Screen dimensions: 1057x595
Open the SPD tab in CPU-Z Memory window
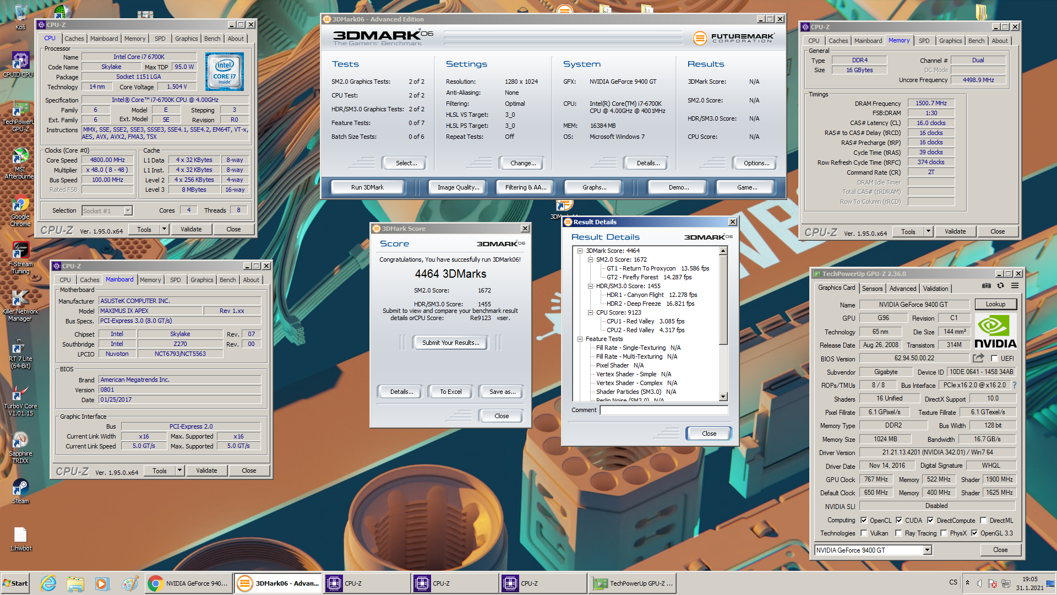pos(924,41)
